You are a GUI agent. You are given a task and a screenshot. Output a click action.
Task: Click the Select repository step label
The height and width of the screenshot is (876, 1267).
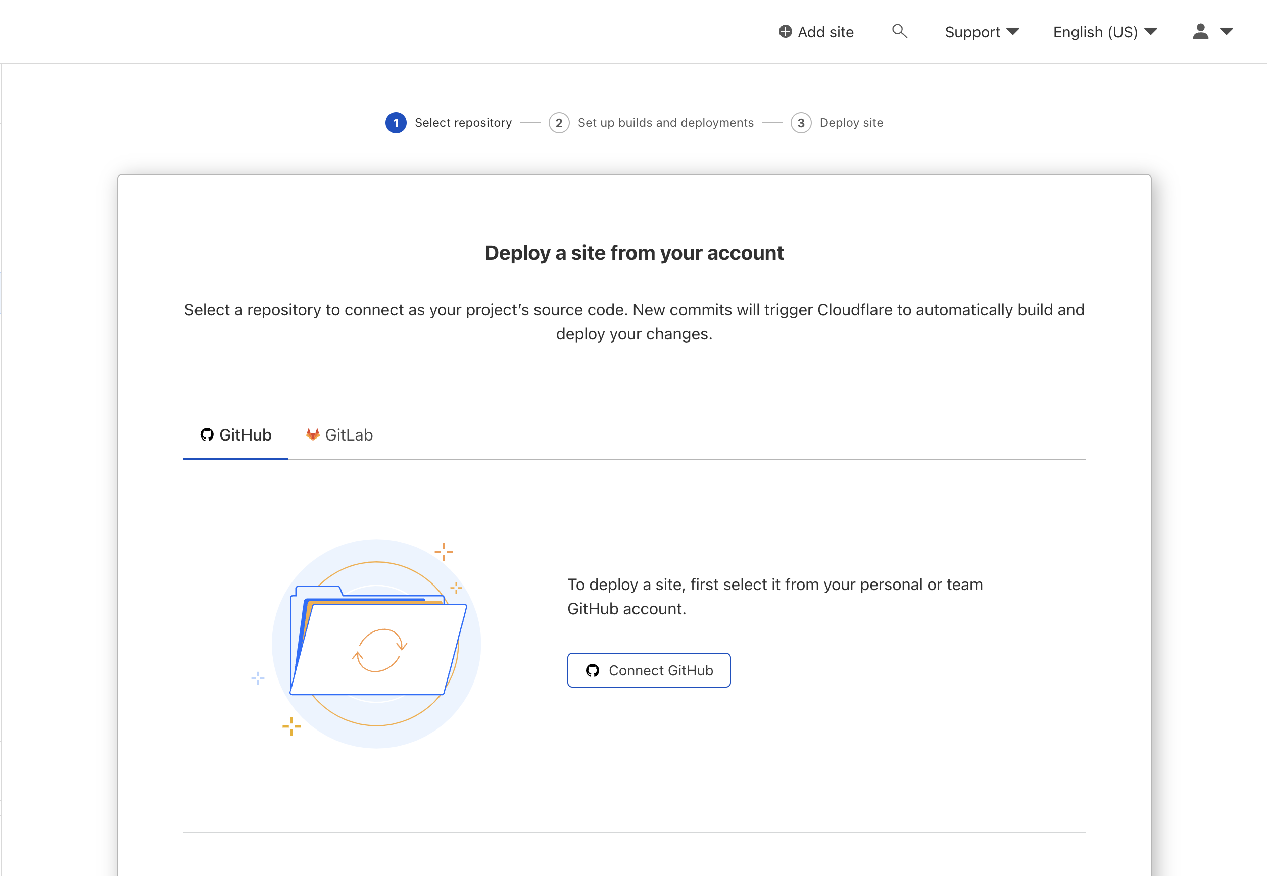point(463,123)
